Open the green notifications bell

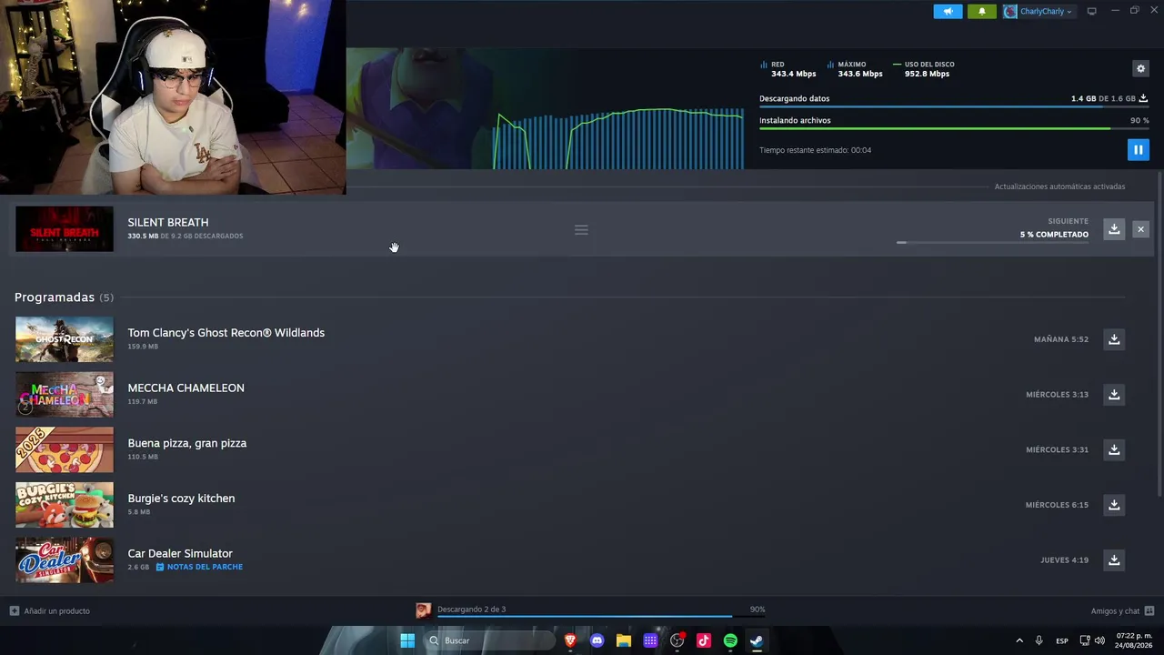click(981, 11)
